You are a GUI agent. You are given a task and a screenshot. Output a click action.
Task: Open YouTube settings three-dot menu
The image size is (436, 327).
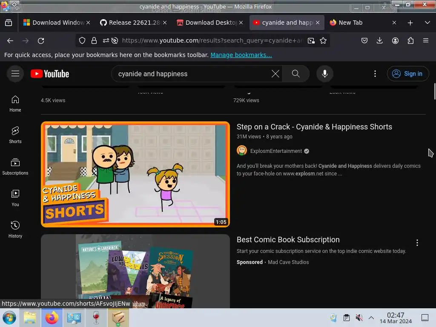pyautogui.click(x=375, y=74)
